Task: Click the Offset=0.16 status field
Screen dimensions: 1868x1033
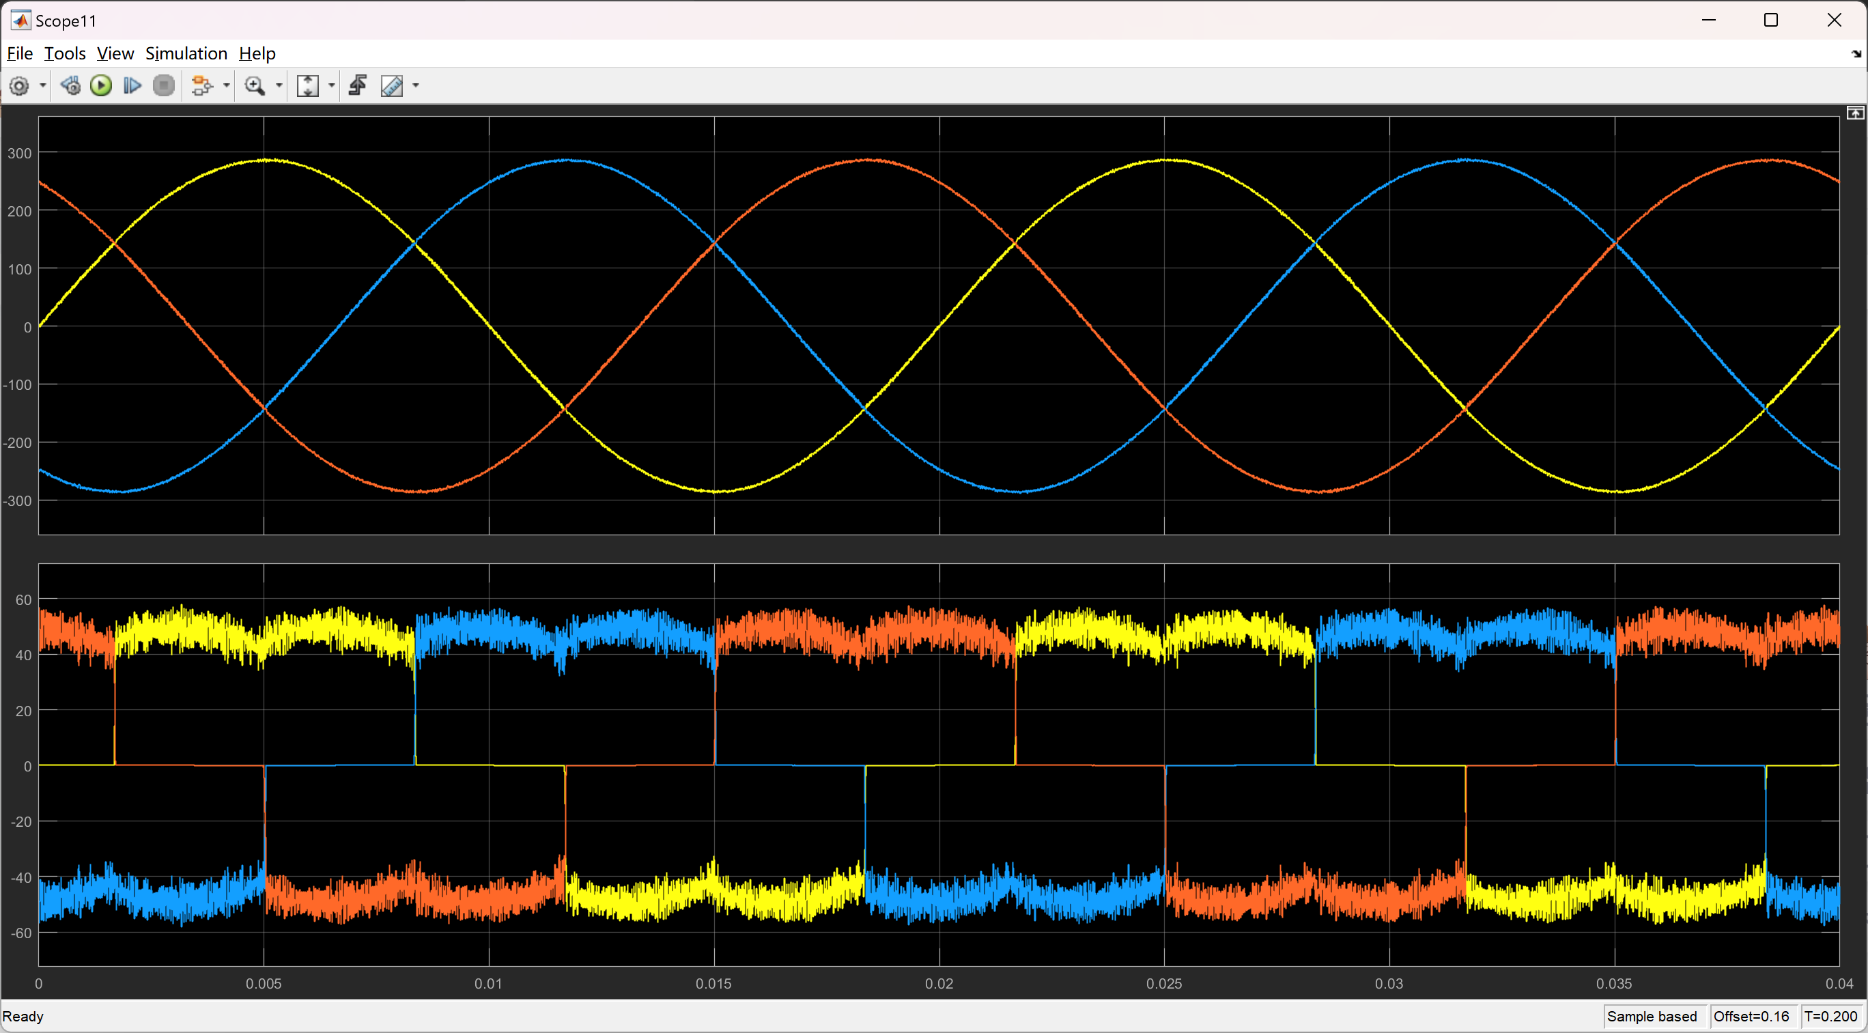Action: click(x=1751, y=1017)
